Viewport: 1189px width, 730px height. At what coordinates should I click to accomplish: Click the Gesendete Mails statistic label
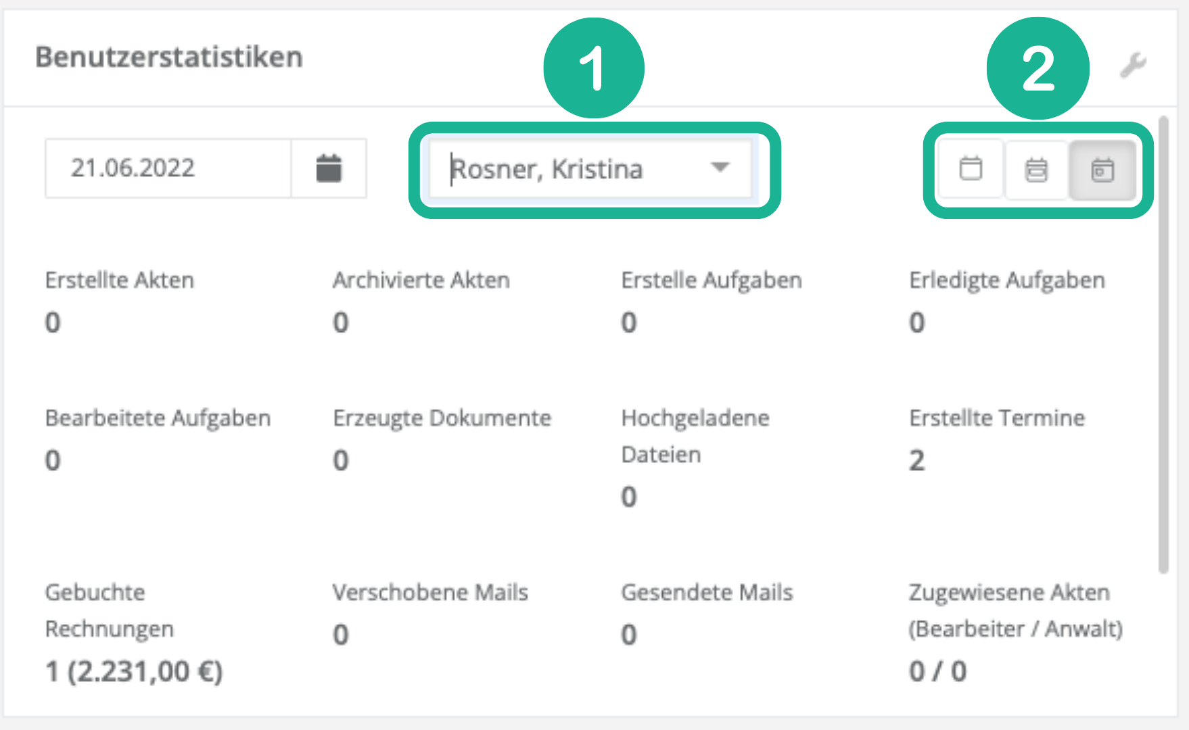coord(707,593)
